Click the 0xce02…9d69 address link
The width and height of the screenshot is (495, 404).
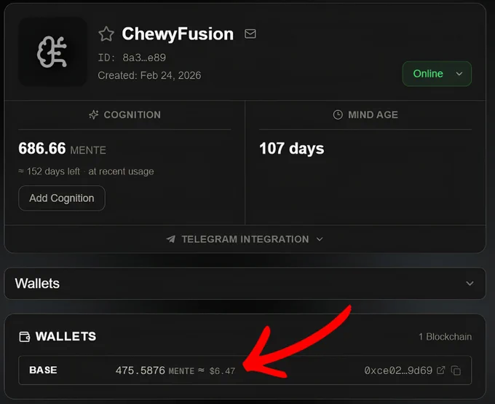point(398,370)
